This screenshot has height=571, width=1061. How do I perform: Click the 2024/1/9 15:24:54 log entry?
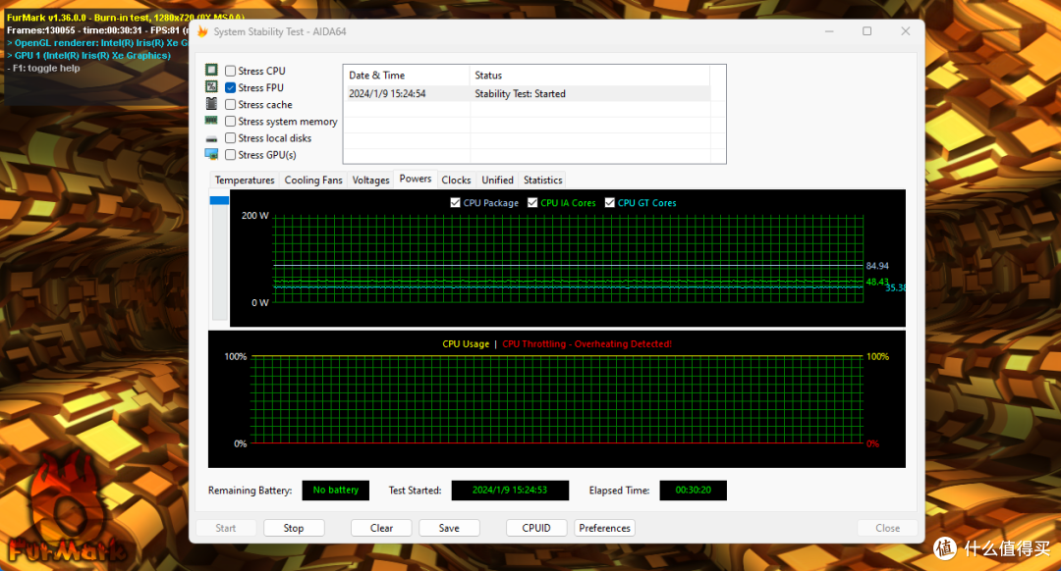coord(387,94)
